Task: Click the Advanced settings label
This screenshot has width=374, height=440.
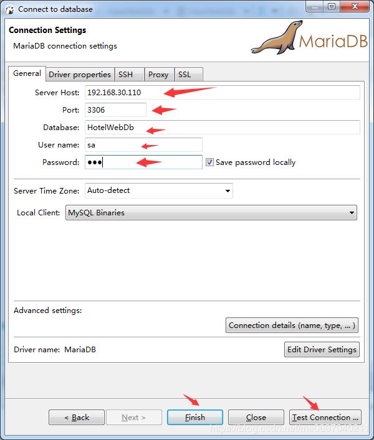Action: click(48, 311)
